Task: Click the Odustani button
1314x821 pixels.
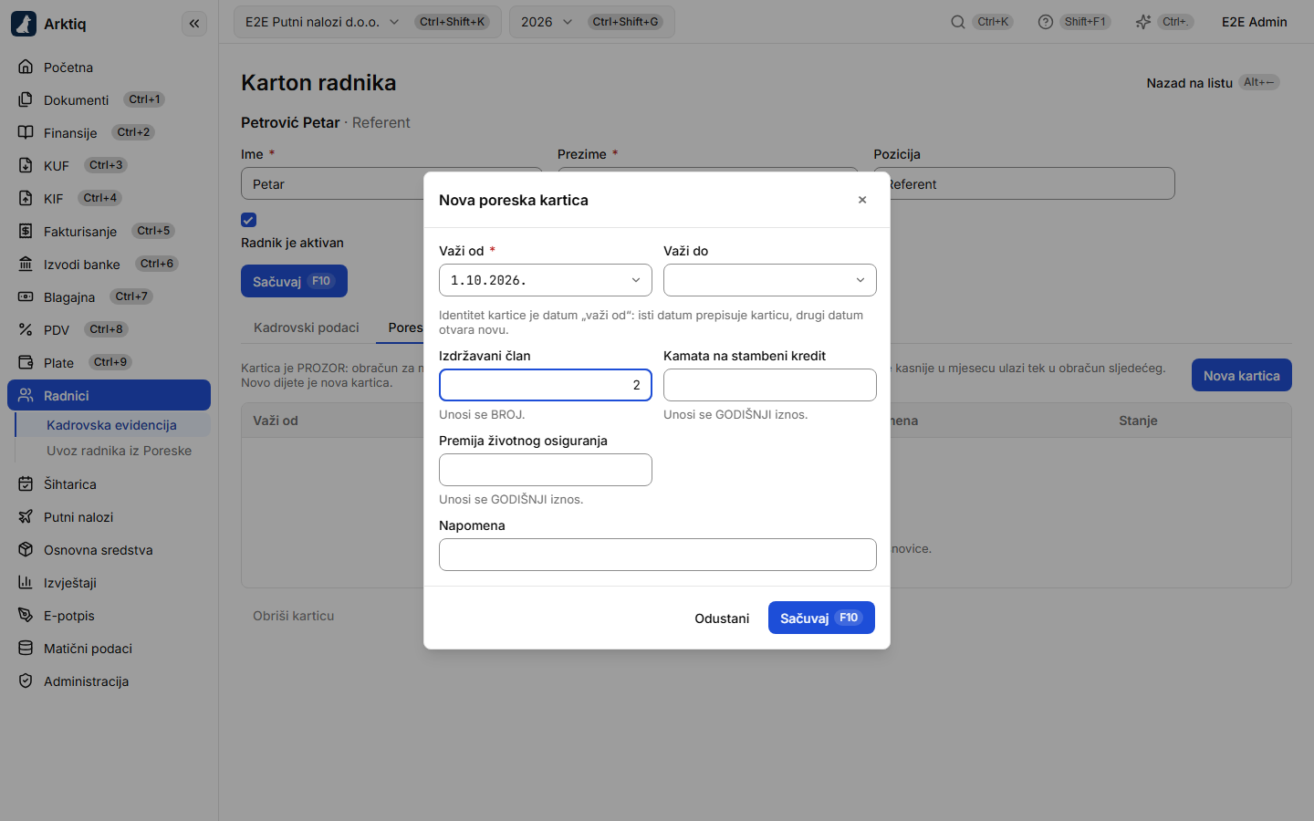Action: (x=722, y=618)
